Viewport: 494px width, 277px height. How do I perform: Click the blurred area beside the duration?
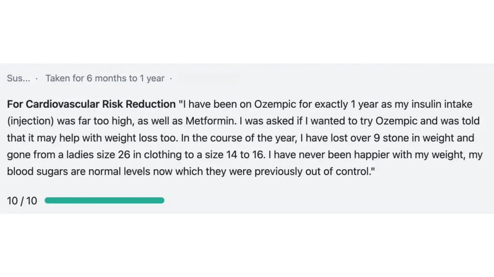pos(207,78)
